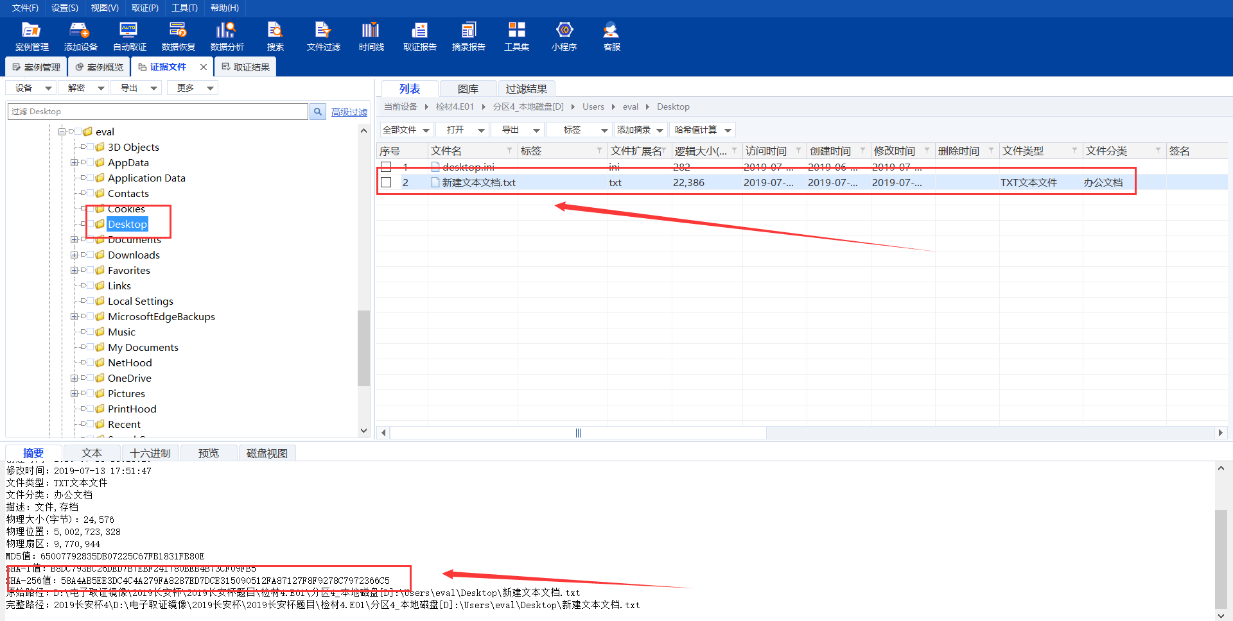Check the Desktop folder checkbox in tree
Viewport: 1233px width, 621px height.
pyautogui.click(x=91, y=224)
